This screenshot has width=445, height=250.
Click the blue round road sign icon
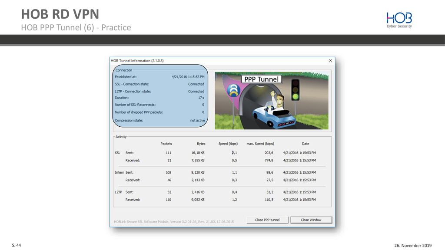click(x=233, y=91)
